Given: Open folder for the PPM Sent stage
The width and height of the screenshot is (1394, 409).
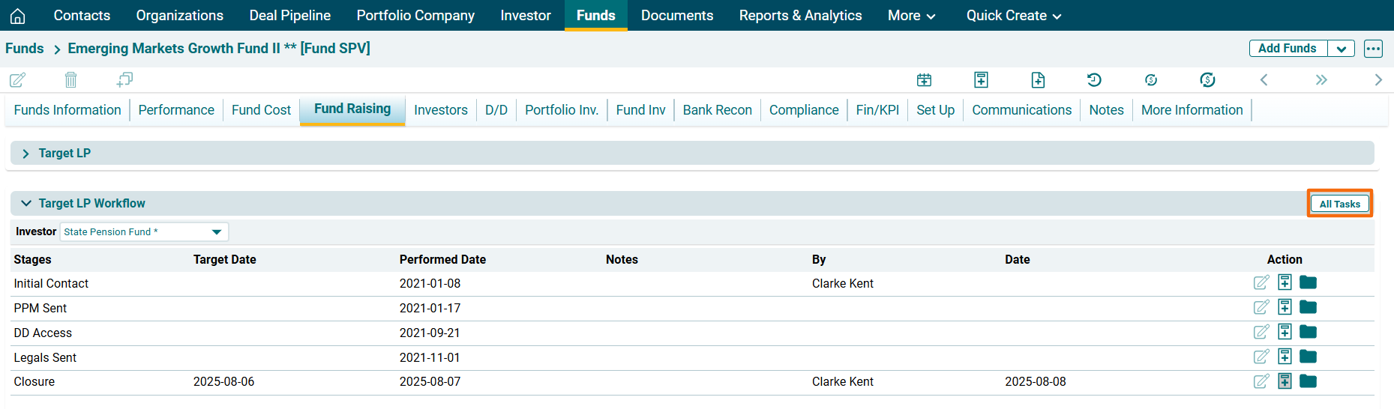Looking at the screenshot, I should click(1309, 307).
